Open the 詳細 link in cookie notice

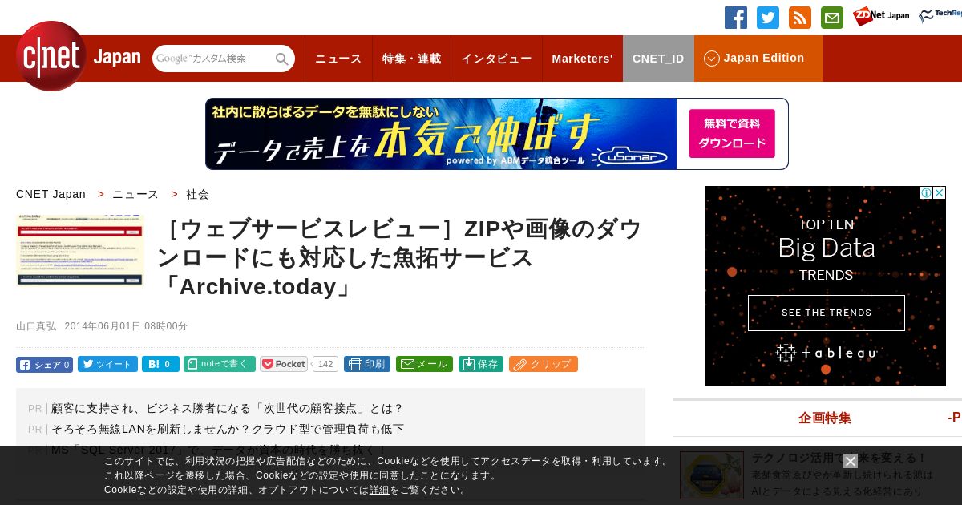coord(379,490)
